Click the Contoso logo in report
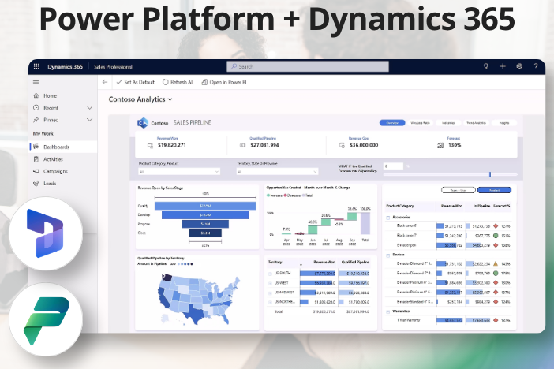The image size is (554, 369). pos(143,122)
